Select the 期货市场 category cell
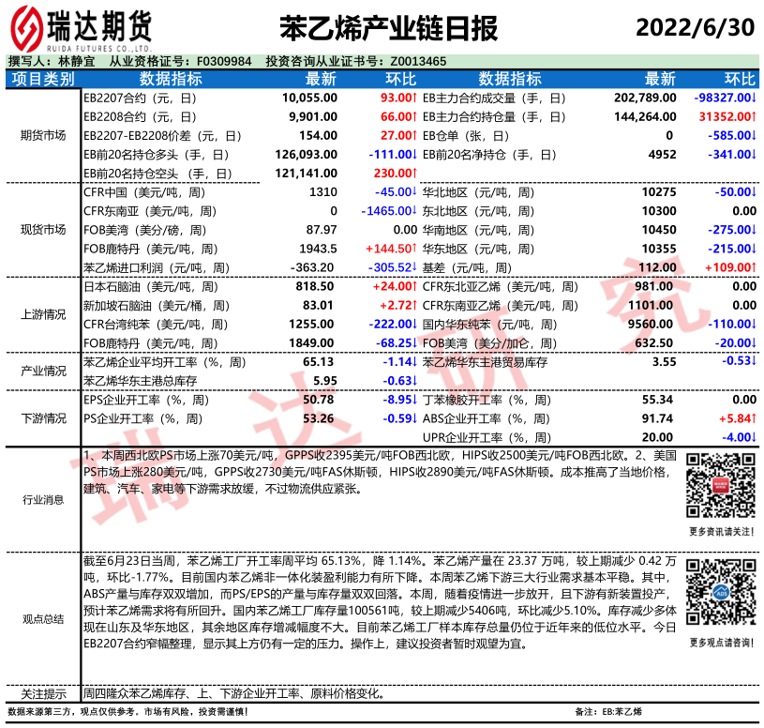The height and width of the screenshot is (728, 764). tap(42, 135)
